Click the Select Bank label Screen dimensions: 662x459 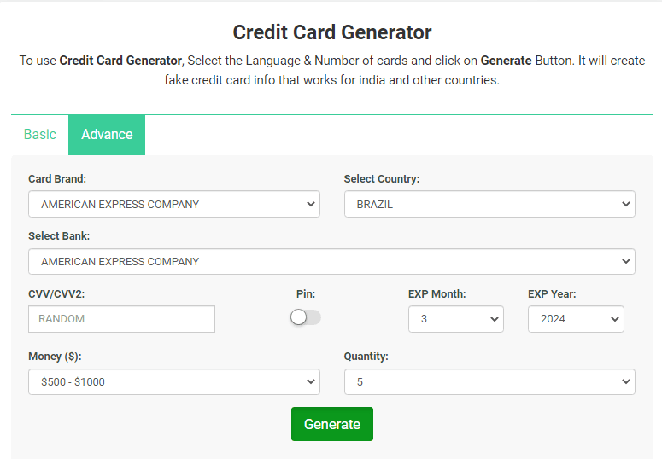click(x=59, y=235)
